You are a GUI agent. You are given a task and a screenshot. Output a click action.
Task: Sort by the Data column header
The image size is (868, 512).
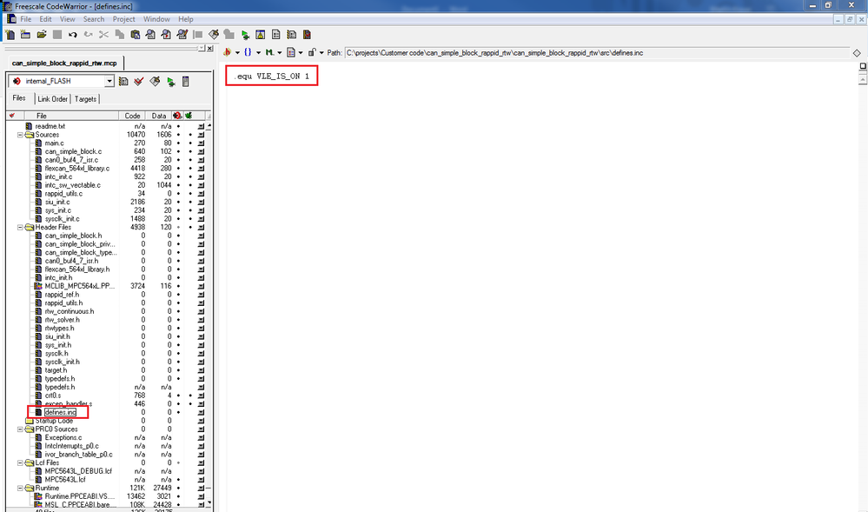click(159, 116)
